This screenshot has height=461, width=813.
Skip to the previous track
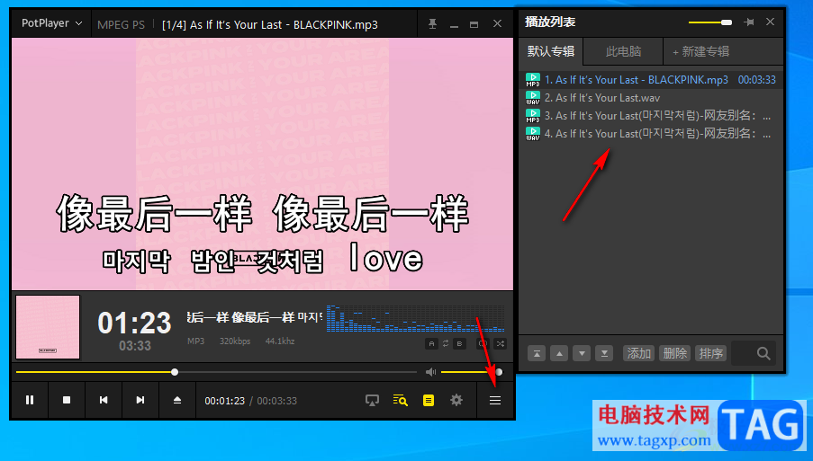(104, 400)
